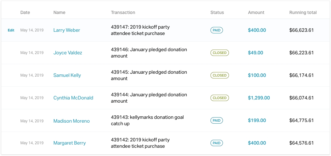Click the $400.00 amount for transaction 439147
Screen dimensions: 331x156
257,30
